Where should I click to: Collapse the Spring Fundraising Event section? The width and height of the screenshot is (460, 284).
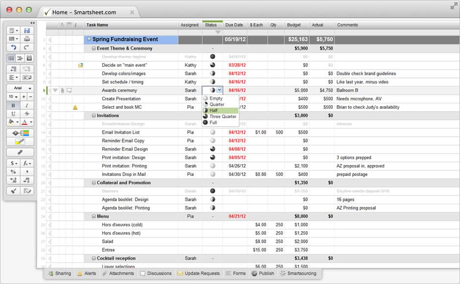(89, 40)
